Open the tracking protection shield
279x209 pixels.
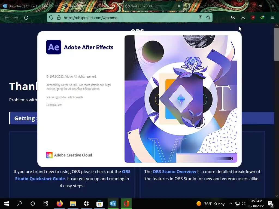51,18
